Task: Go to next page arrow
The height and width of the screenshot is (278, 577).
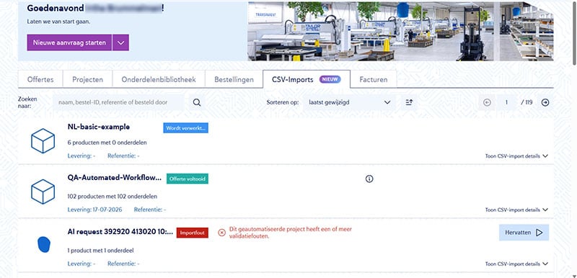Action: tap(545, 102)
